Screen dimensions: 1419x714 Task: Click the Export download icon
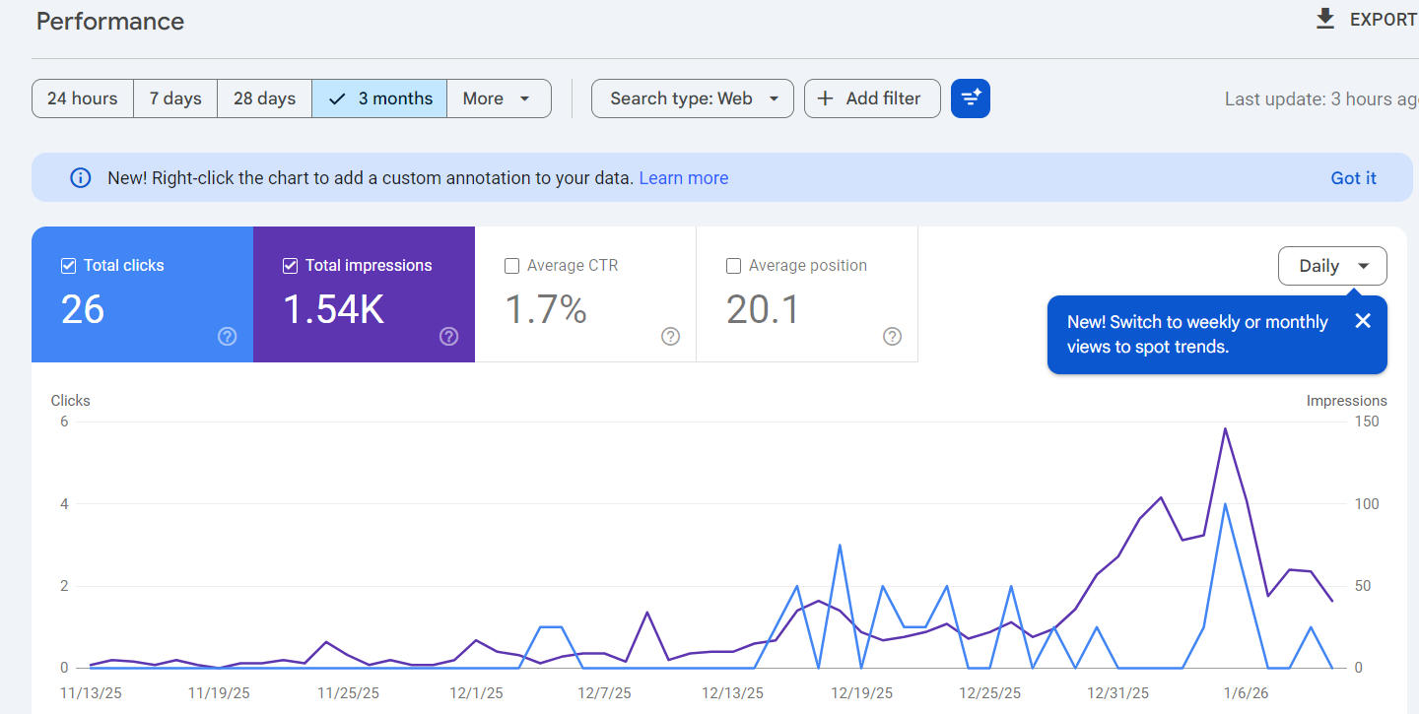(1325, 20)
